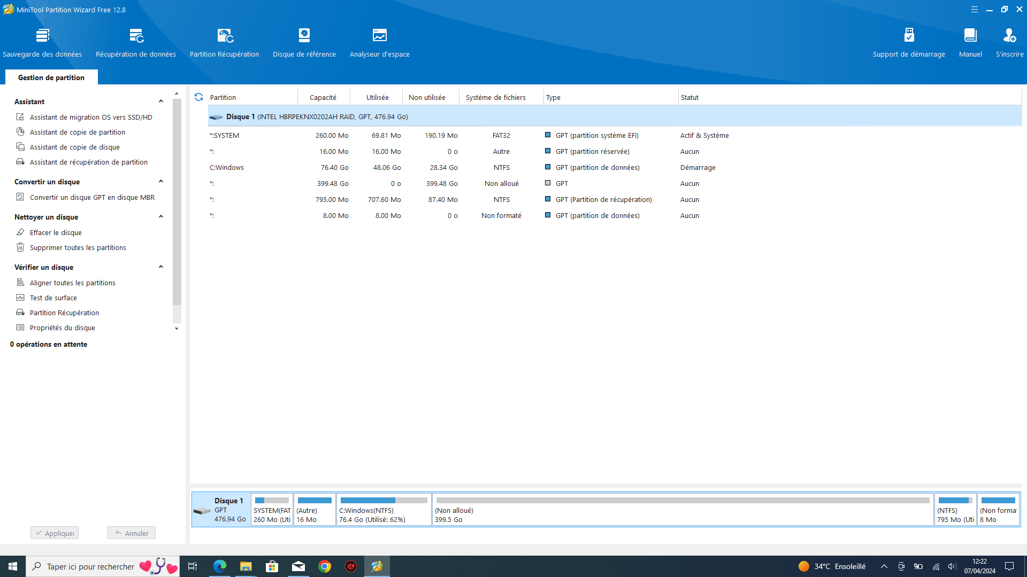Viewport: 1027px width, 577px height.
Task: Select the 399.48 Go unallocated partition row
Action: [614, 183]
